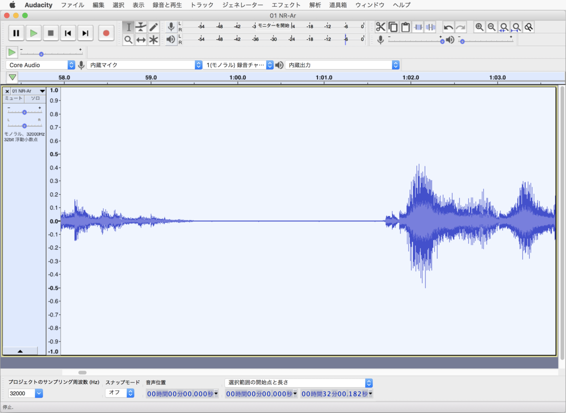Click the Paste clipboard icon
Image resolution: width=566 pixels, height=413 pixels.
point(405,27)
